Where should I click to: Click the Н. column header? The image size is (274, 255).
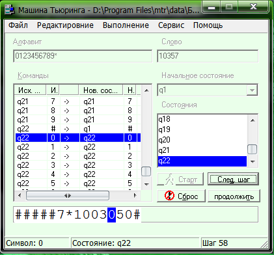130,90
